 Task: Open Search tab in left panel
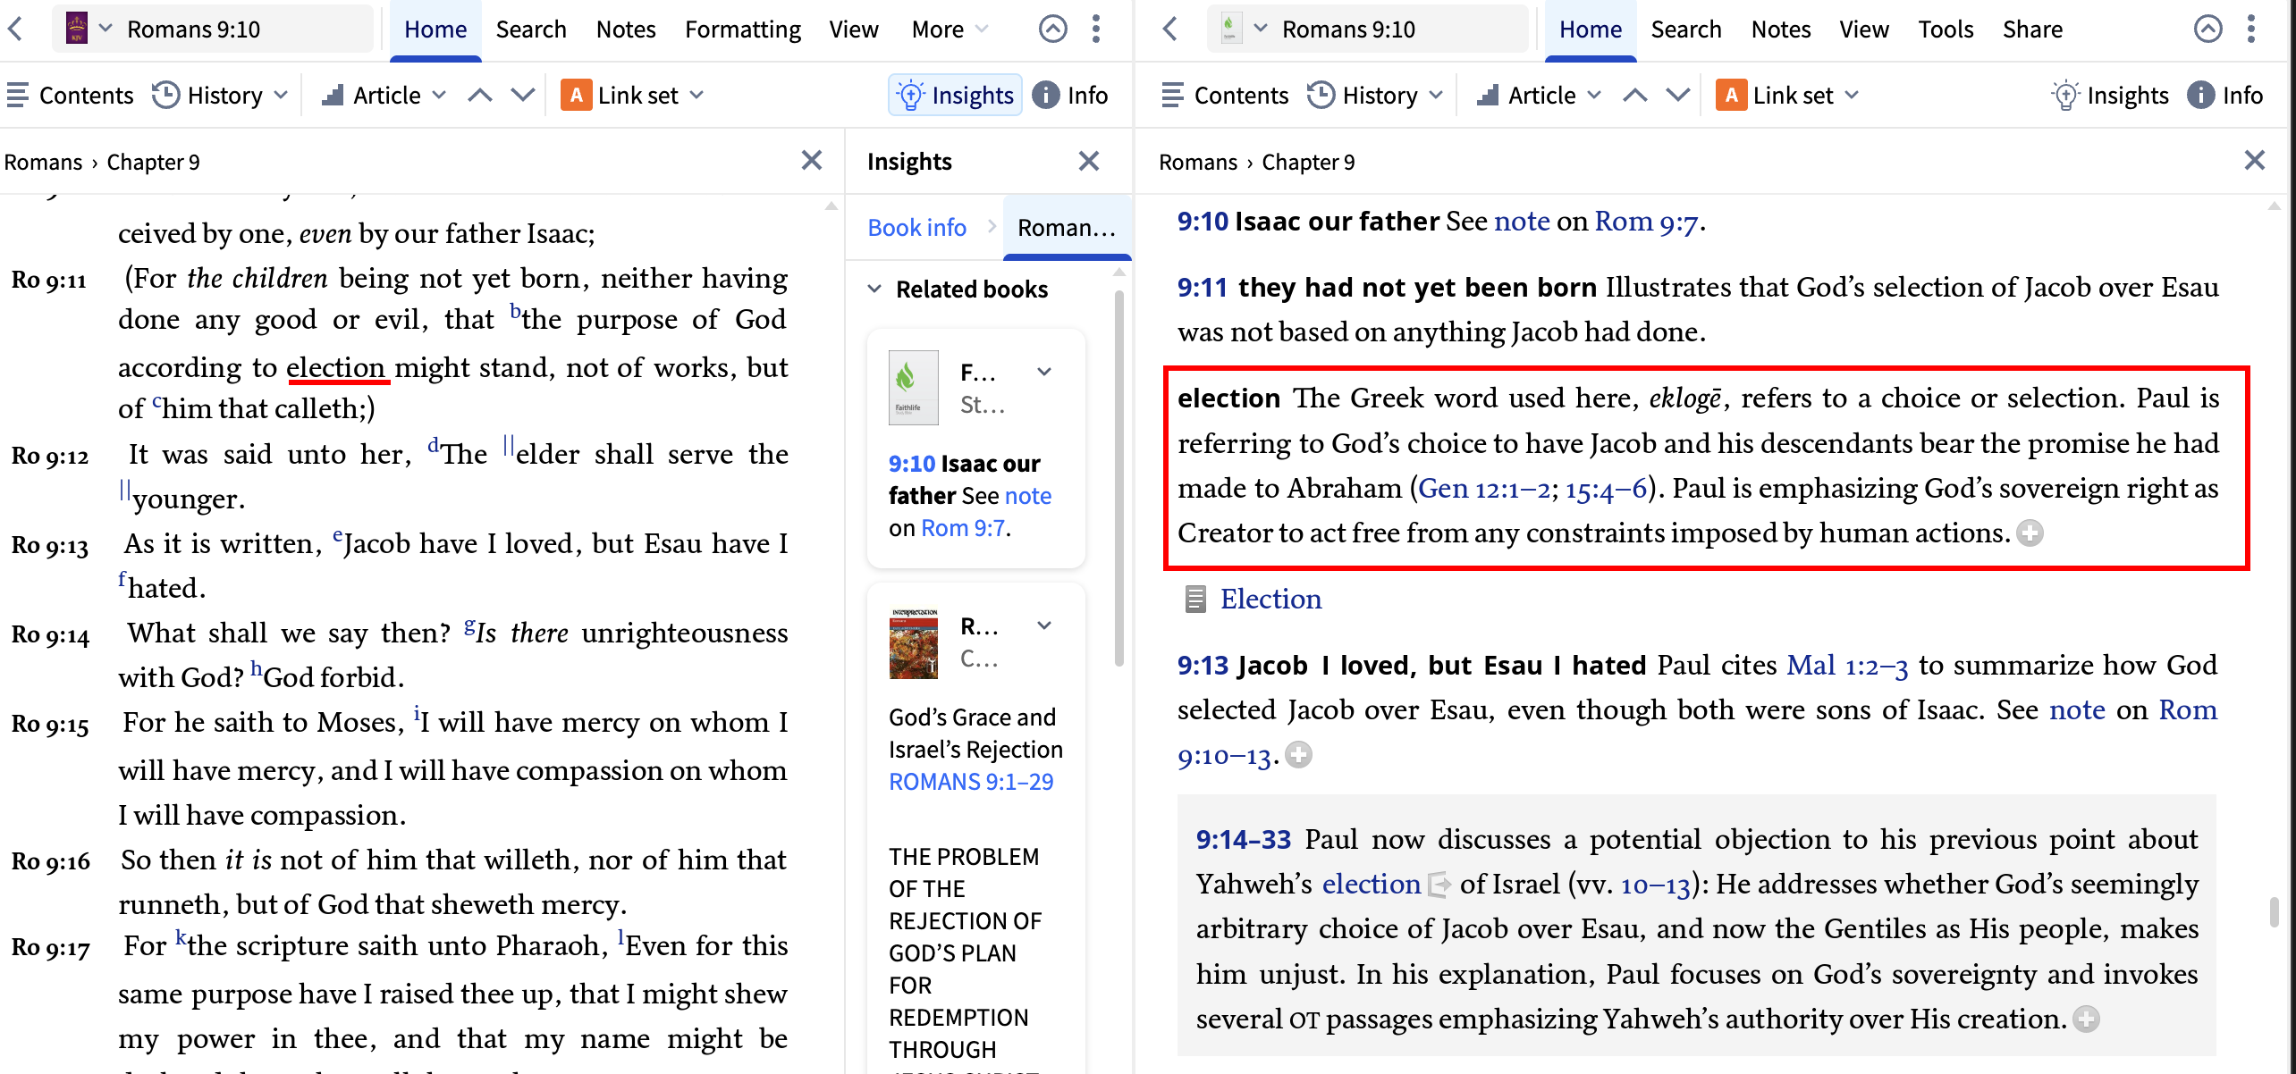[531, 29]
